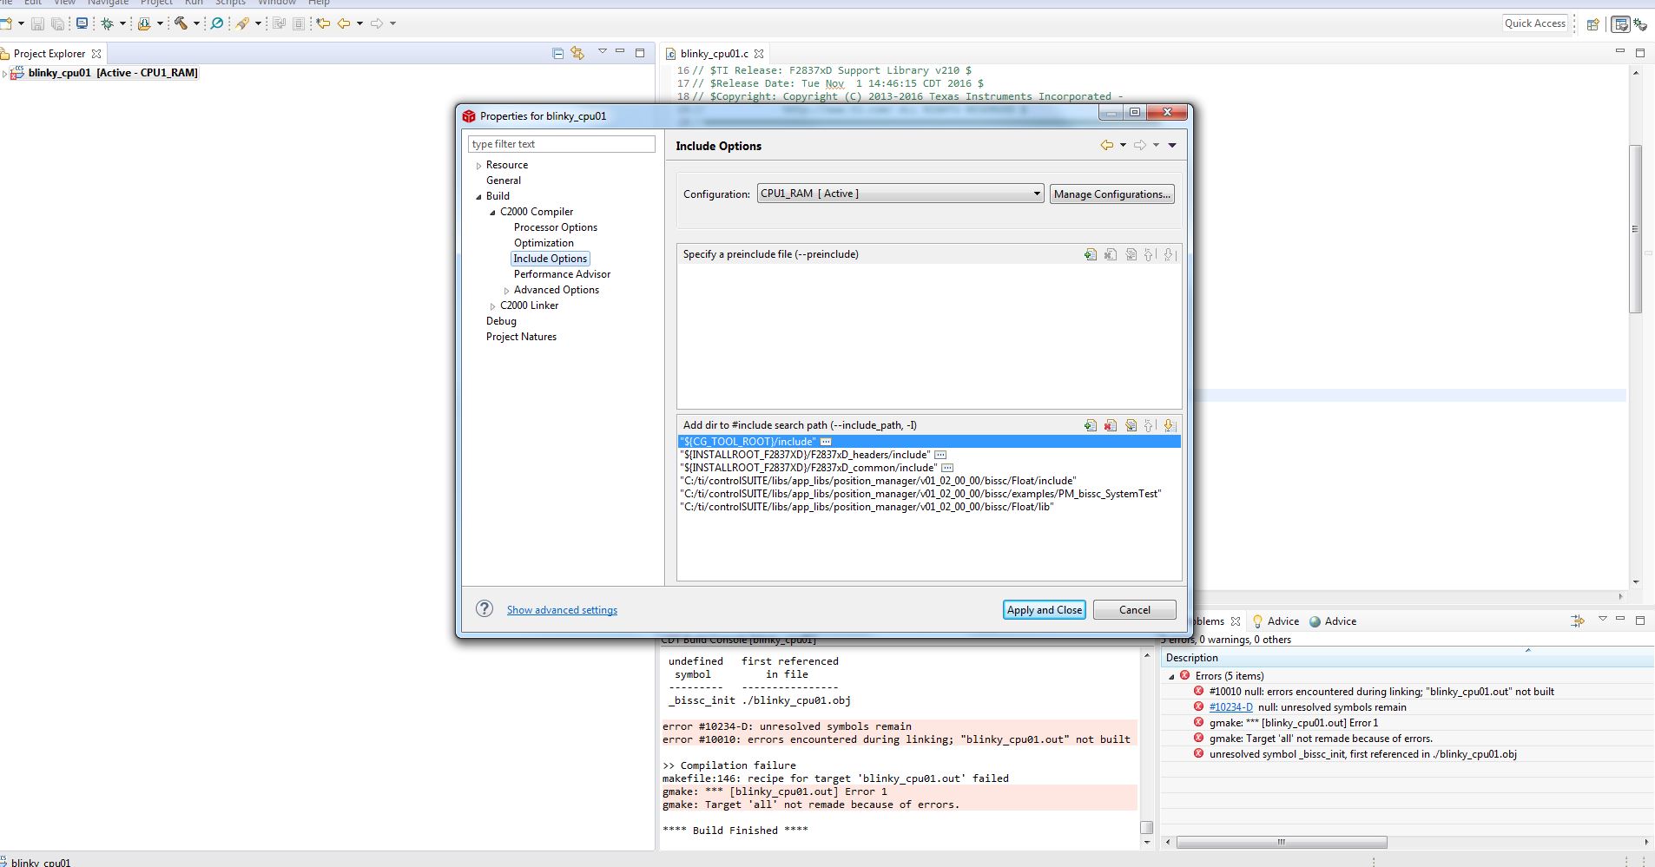Collapse the Build tree node
Image resolution: width=1655 pixels, height=867 pixels.
click(x=478, y=196)
